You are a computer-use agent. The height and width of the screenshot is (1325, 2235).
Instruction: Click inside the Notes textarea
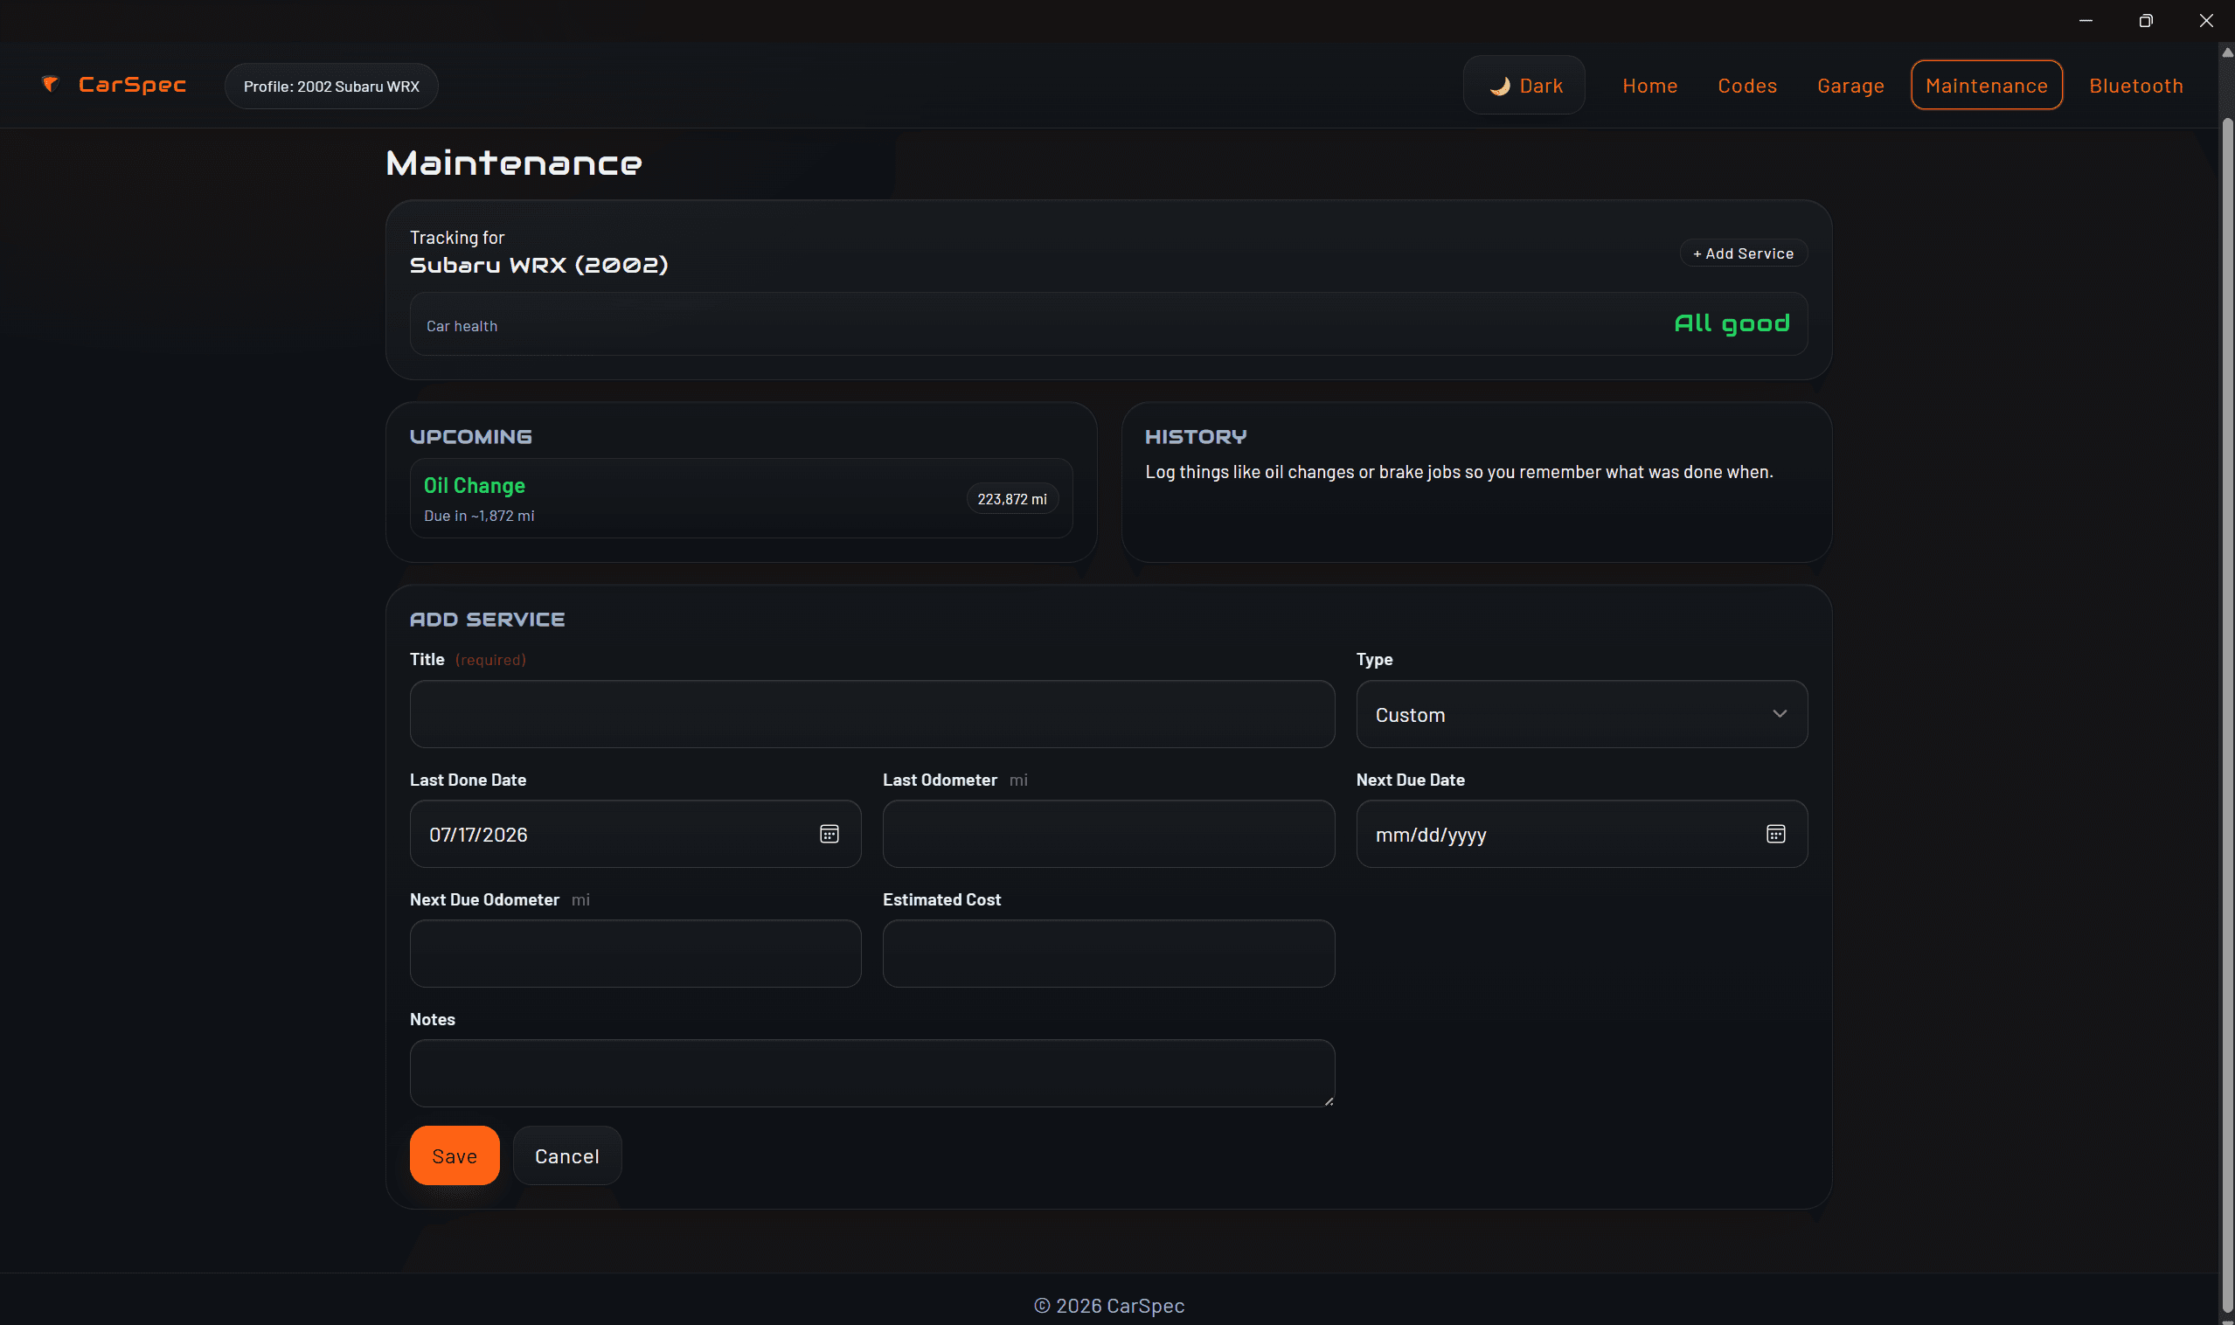point(871,1073)
